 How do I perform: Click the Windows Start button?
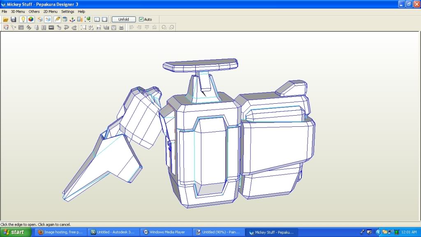point(16,232)
